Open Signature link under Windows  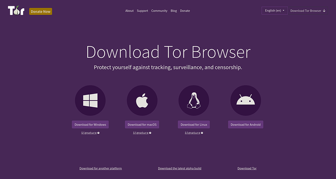(89, 133)
